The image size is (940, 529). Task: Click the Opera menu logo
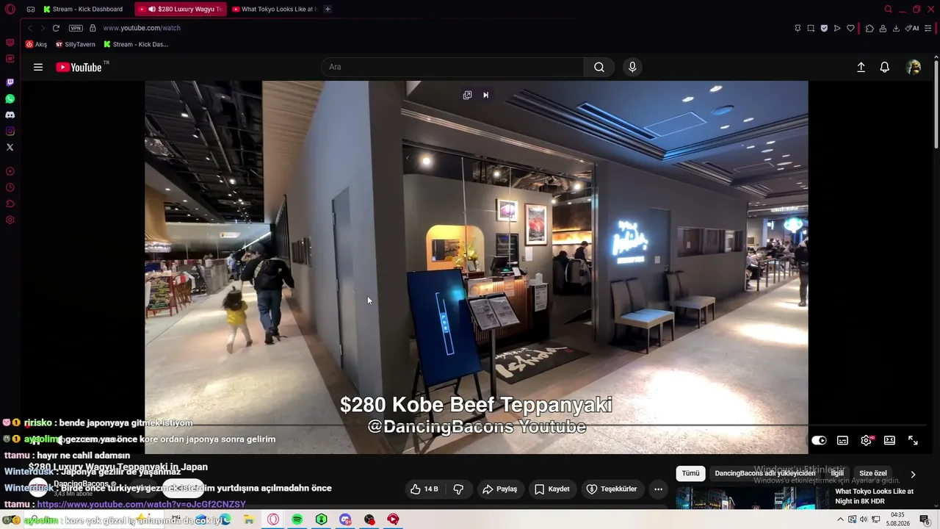coord(10,9)
